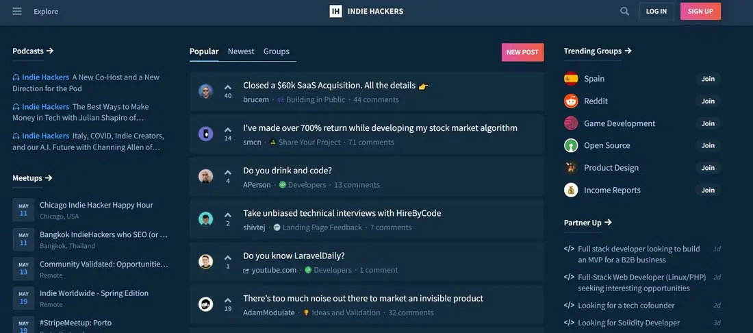
Task: Open the hamburger menu icon
Action: point(17,11)
